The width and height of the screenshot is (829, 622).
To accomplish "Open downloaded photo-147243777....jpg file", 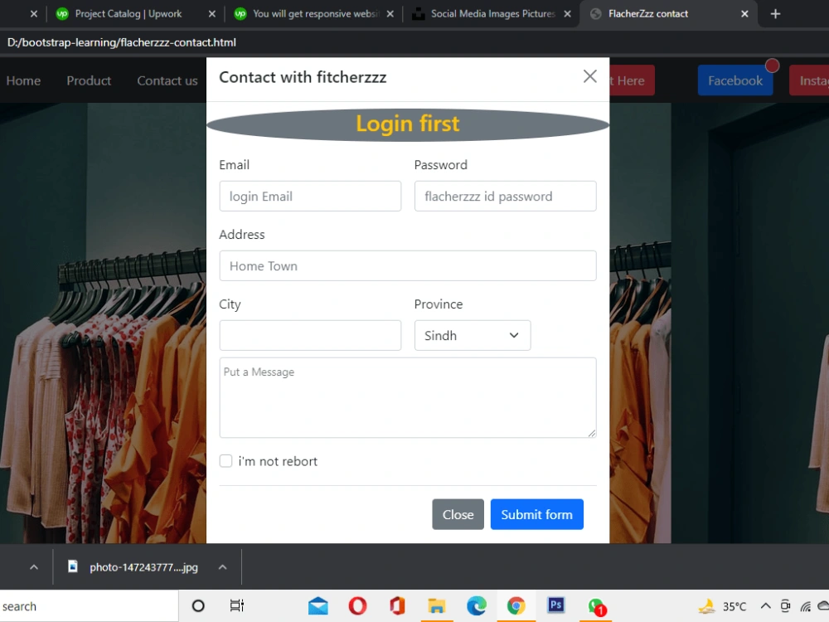I will pos(135,567).
